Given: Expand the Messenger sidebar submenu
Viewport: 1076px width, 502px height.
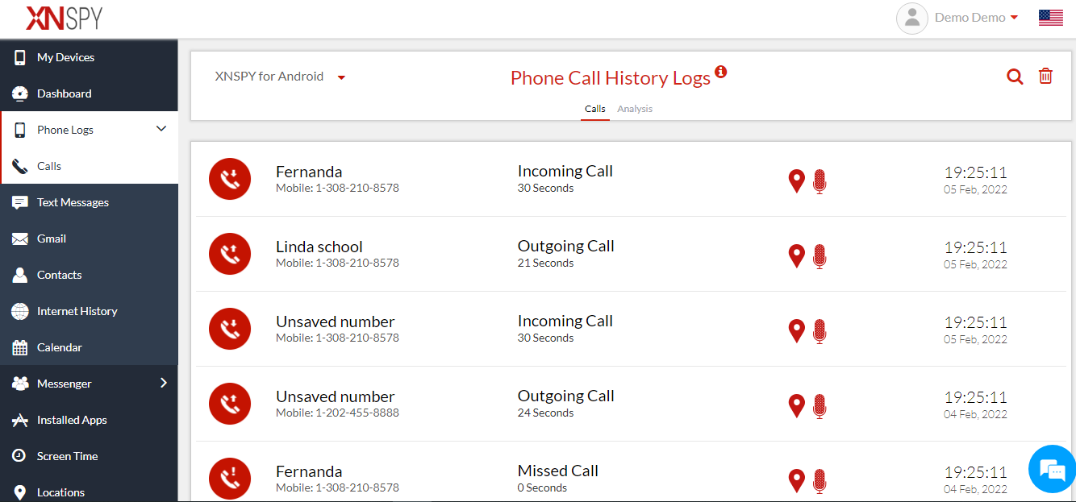Looking at the screenshot, I should pos(163,383).
